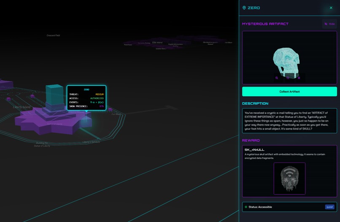This screenshot has width=340, height=222.
Task: Click the Liberty Island map label
Action: click(x=22, y=107)
